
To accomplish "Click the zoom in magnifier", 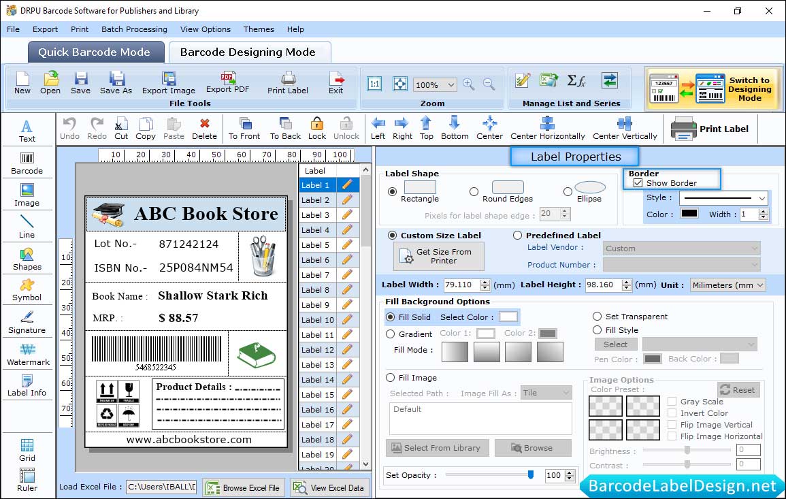I will [469, 84].
